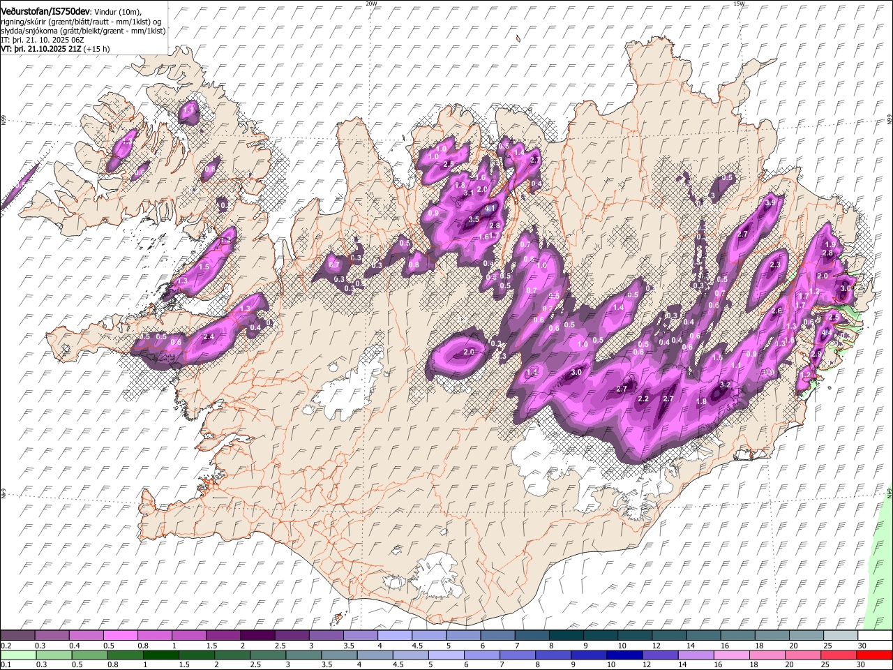Viewport: 893px width, 670px height.
Task: Select the gray-blue 3.5–4 swatch in lower legend row
Action: click(339, 655)
